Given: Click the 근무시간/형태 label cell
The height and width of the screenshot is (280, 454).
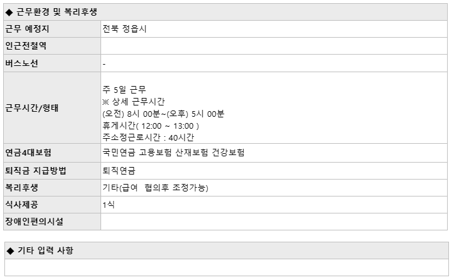Looking at the screenshot, I should (x=52, y=108).
